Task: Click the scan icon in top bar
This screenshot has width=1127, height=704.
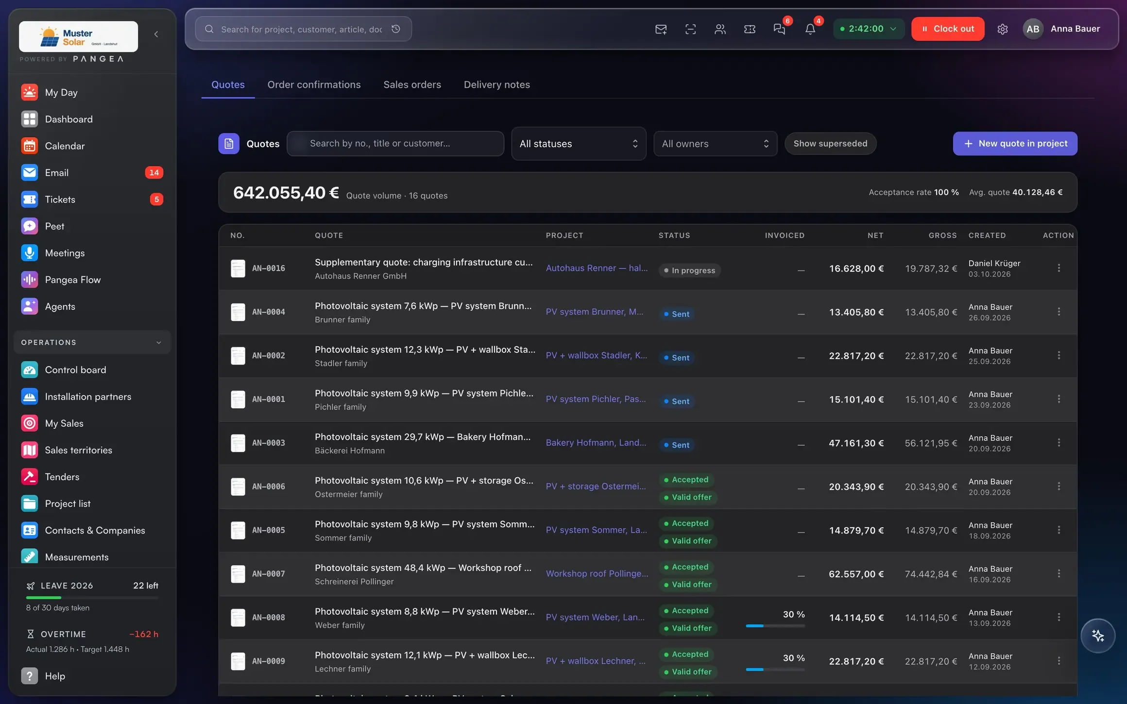Action: click(690, 29)
